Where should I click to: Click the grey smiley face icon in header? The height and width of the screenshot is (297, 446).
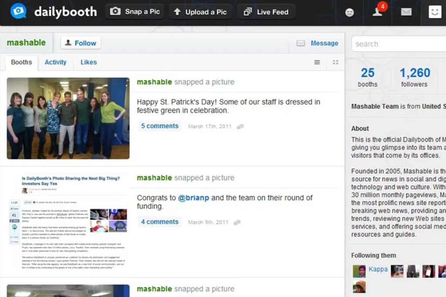(x=349, y=13)
